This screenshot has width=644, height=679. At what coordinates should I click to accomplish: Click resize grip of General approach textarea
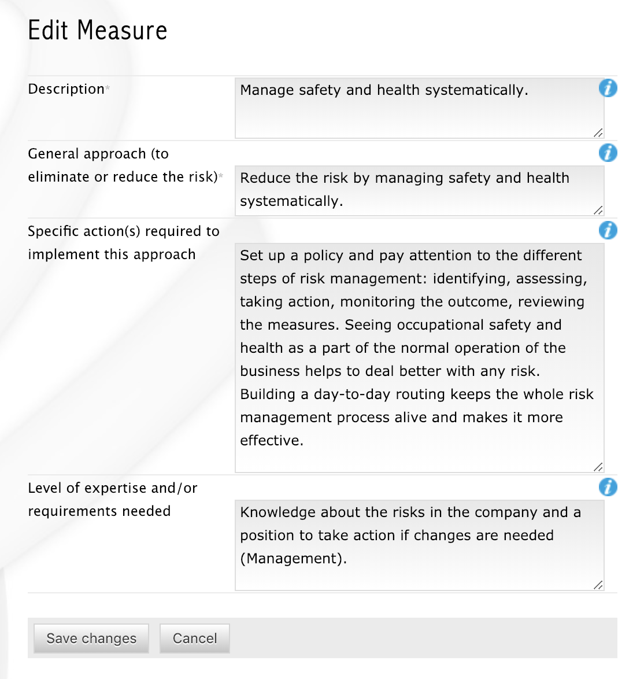[598, 210]
